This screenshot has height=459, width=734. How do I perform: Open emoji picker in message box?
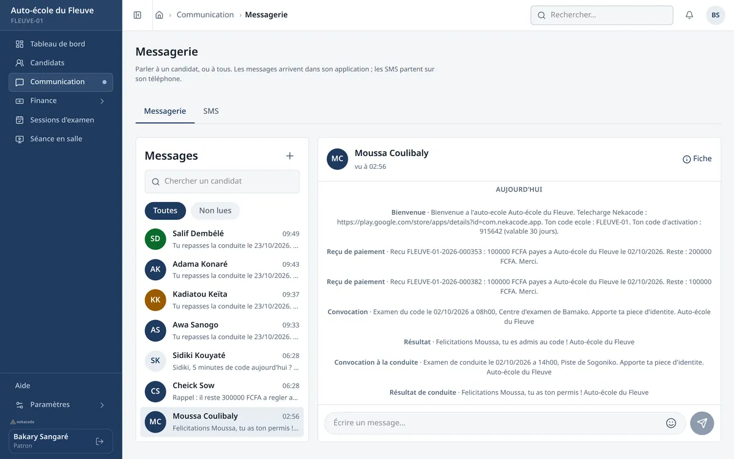671,423
